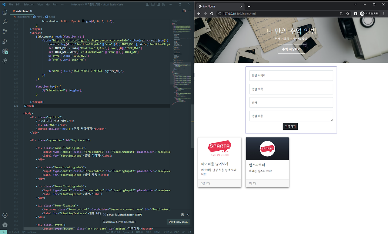Viewport: 388px width, 234px height.
Task: Open the Source Control view
Action: (5, 32)
